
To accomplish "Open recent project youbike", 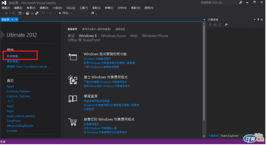I will 12,131.
